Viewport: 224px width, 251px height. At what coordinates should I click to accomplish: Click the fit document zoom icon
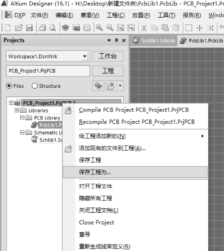pyautogui.click(x=120, y=28)
